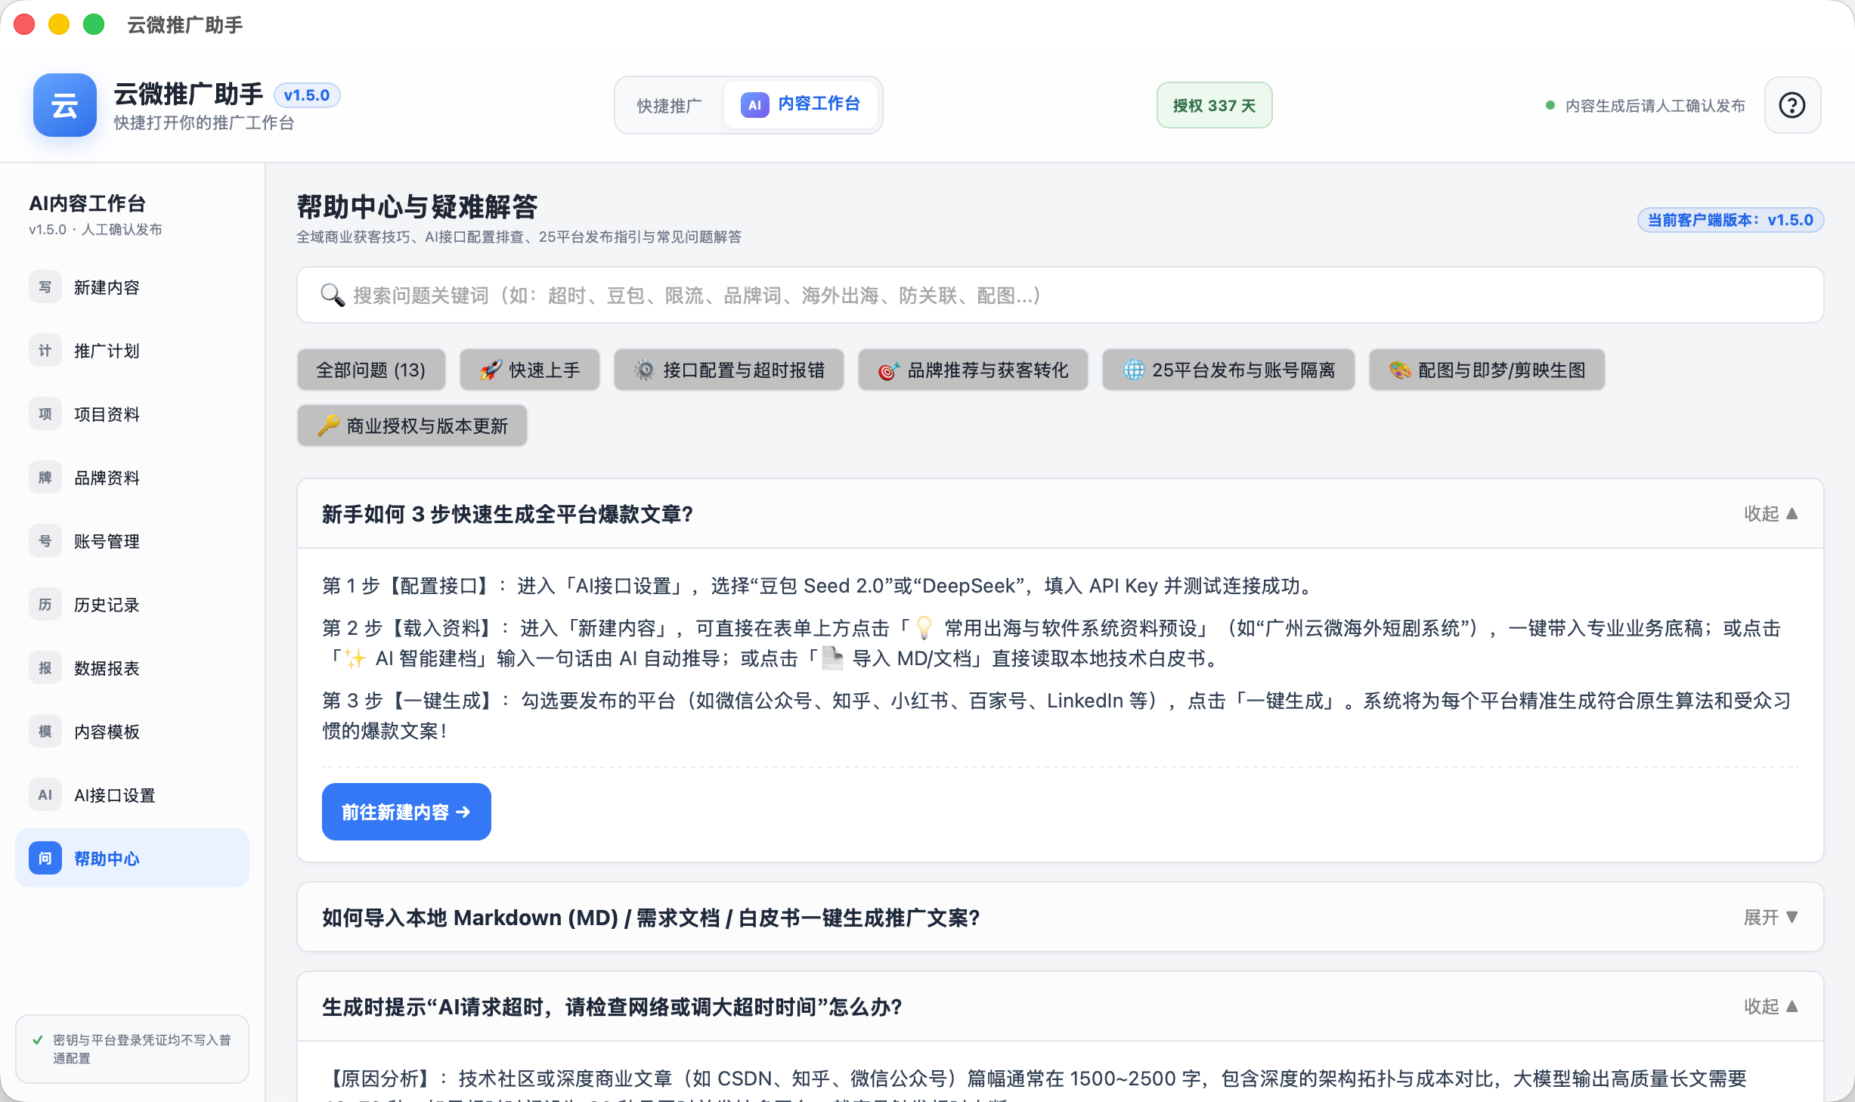The width and height of the screenshot is (1855, 1102).
Task: Open 内容模板 in sidebar
Action: [x=132, y=732]
